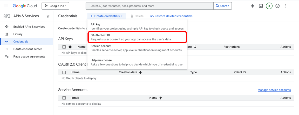Choose Service account option
Image resolution: width=299 pixels, height=115 pixels.
(137, 48)
